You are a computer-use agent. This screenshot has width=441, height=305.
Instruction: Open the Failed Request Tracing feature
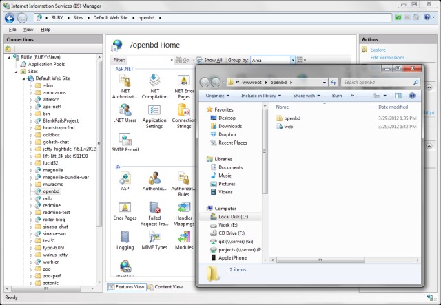tap(154, 214)
